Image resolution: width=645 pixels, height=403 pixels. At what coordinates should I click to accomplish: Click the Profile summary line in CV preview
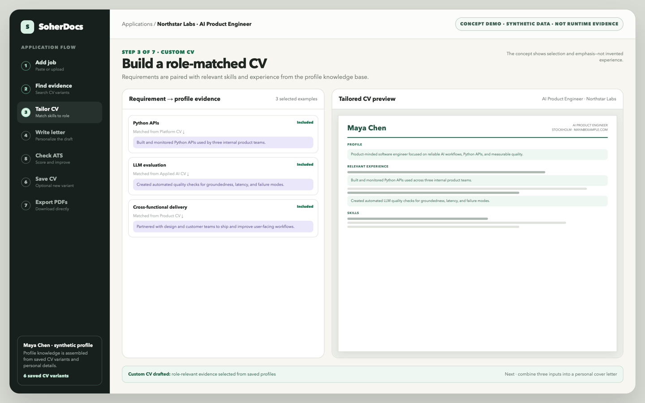[x=477, y=154]
